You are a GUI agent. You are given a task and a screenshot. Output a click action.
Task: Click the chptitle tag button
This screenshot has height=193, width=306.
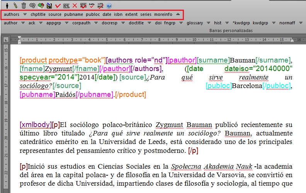(38, 15)
